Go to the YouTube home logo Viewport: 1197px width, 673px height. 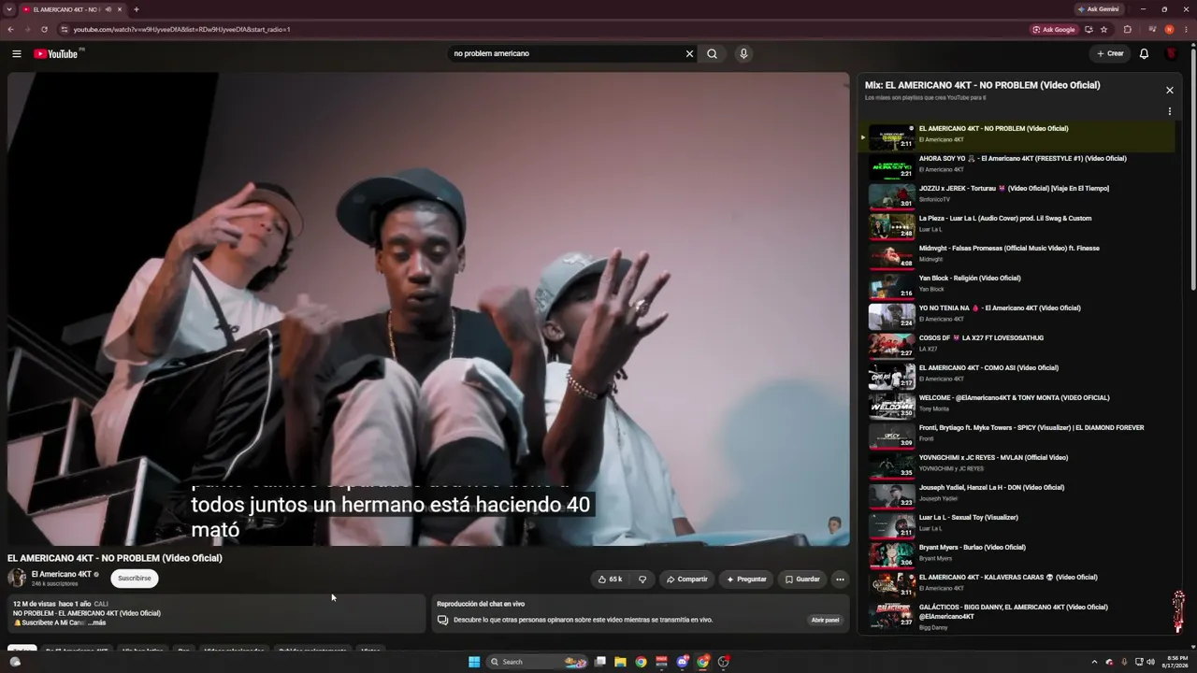[x=56, y=53]
